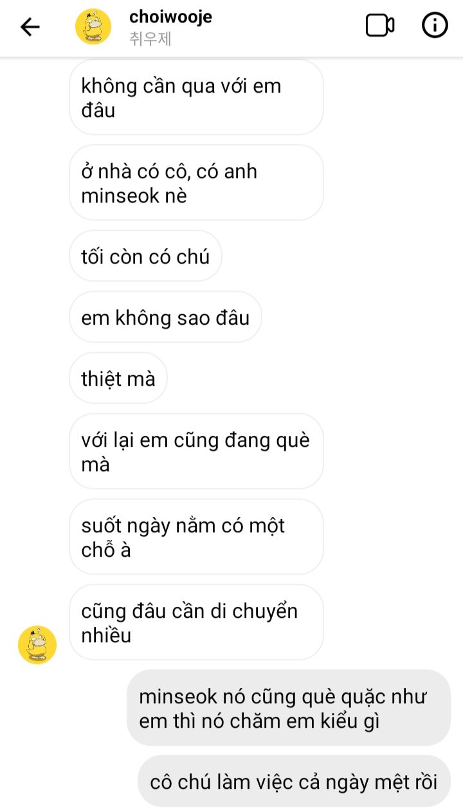Tap the "với lại em cũng đang què mà" message

(x=196, y=452)
